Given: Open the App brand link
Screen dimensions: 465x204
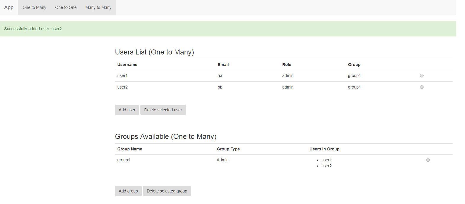Looking at the screenshot, I should [9, 7].
